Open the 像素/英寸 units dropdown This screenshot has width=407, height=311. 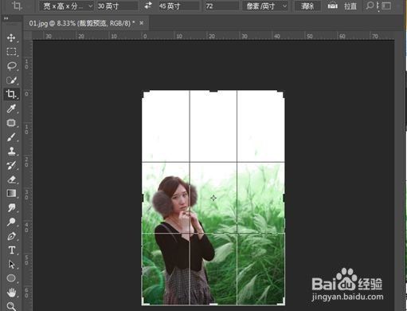pyautogui.click(x=265, y=6)
